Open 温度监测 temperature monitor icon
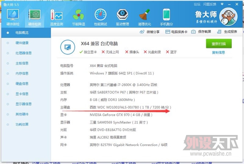 point(56,15)
